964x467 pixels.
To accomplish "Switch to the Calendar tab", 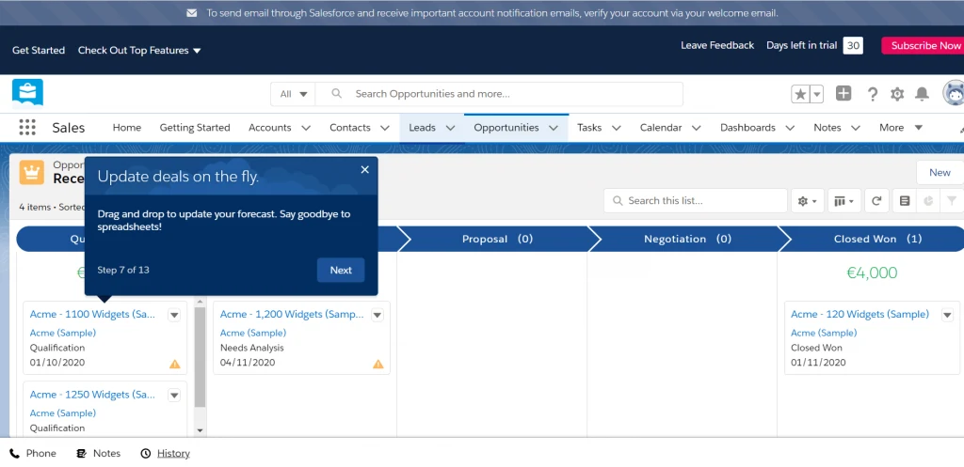I will click(661, 128).
